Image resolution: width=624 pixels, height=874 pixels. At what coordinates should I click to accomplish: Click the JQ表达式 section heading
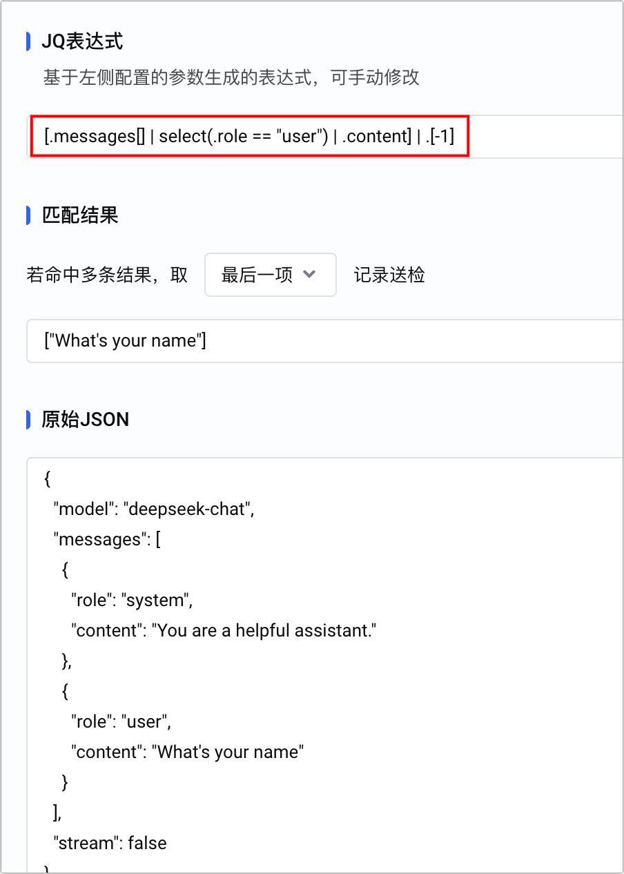[x=82, y=41]
